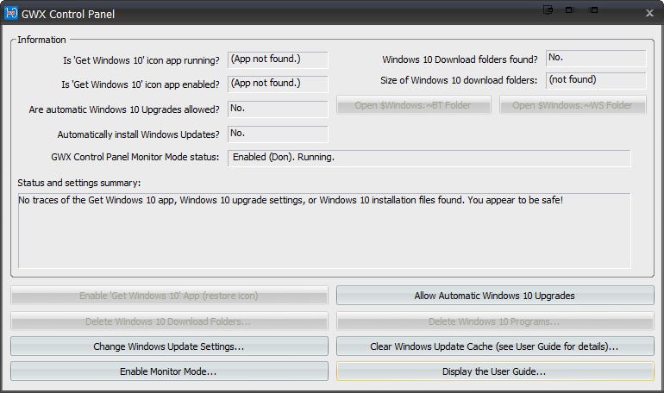Click the automatic Windows 10 Upgrades allowed field
The width and height of the screenshot is (664, 393).
[278, 109]
